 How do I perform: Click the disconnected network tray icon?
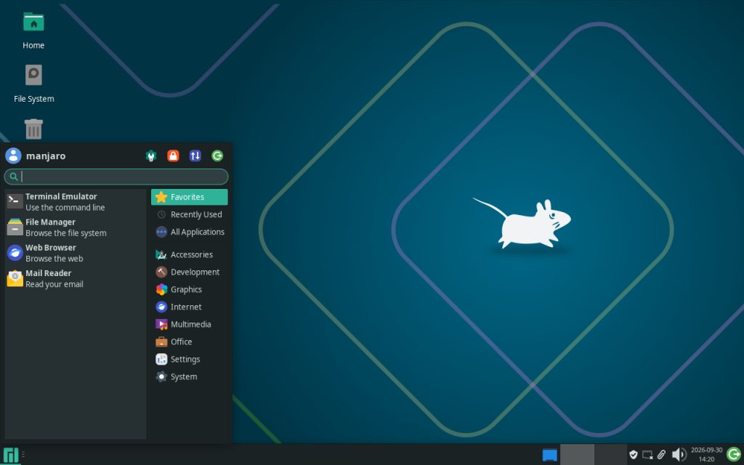tap(647, 455)
